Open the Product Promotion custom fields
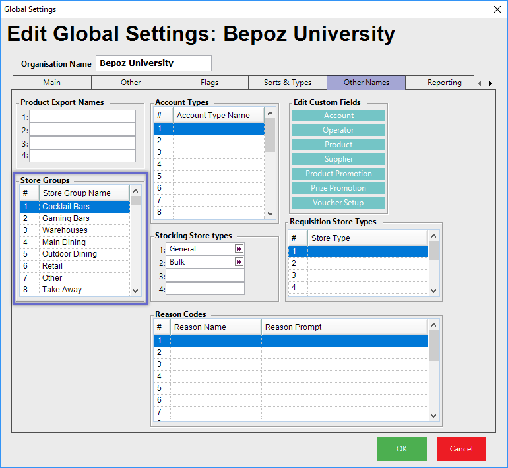Screen dimensions: 508x468 (338, 174)
